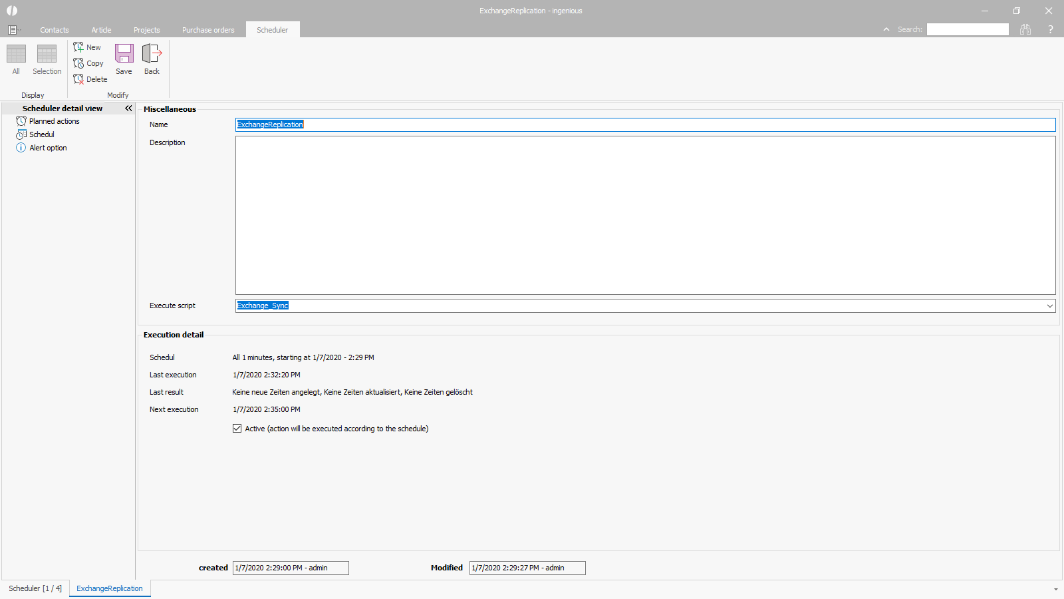Viewport: 1064px width, 599px height.
Task: Collapse the Scheduler detail view panel
Action: click(x=128, y=108)
